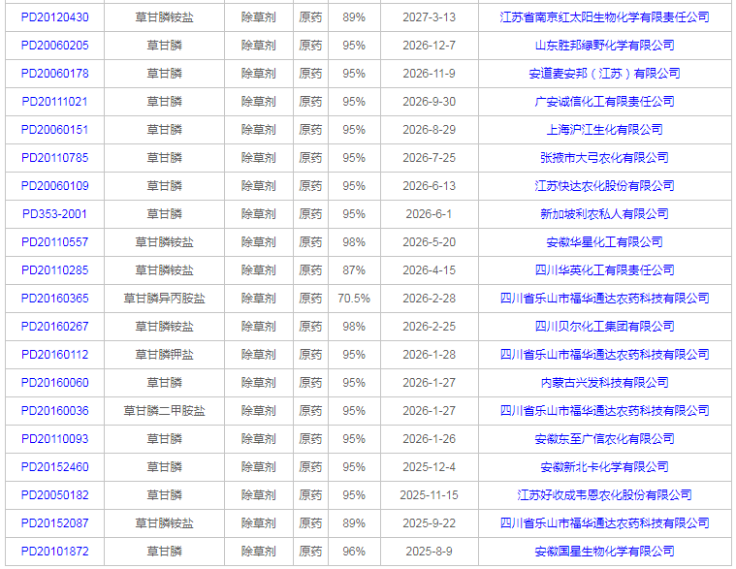Open company link 安徽华星化工有限公司

coord(604,242)
